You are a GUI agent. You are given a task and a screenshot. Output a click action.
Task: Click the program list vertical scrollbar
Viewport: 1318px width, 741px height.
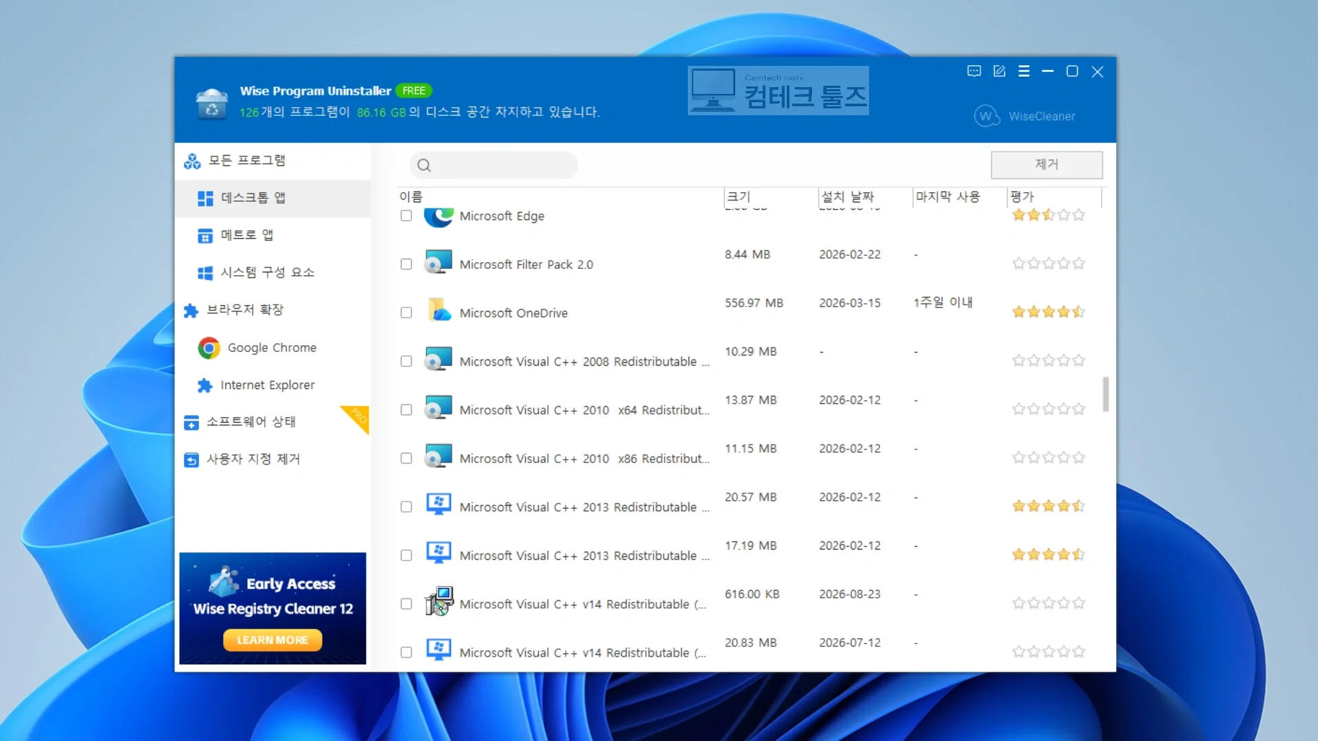(x=1105, y=394)
